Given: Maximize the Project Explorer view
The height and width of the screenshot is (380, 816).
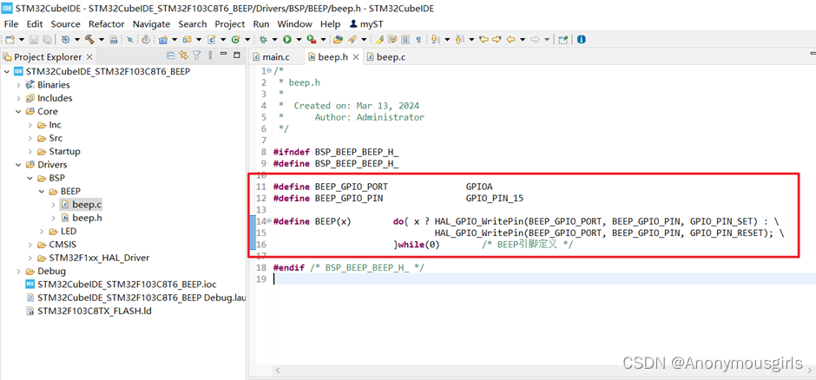Looking at the screenshot, I should coord(236,55).
